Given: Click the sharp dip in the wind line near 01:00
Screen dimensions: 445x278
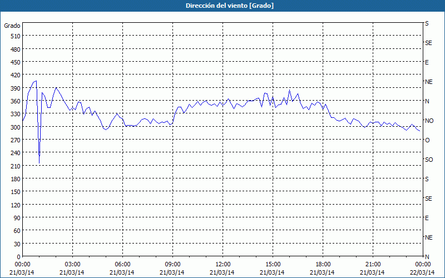Looking at the screenshot, I should pyautogui.click(x=39, y=163).
